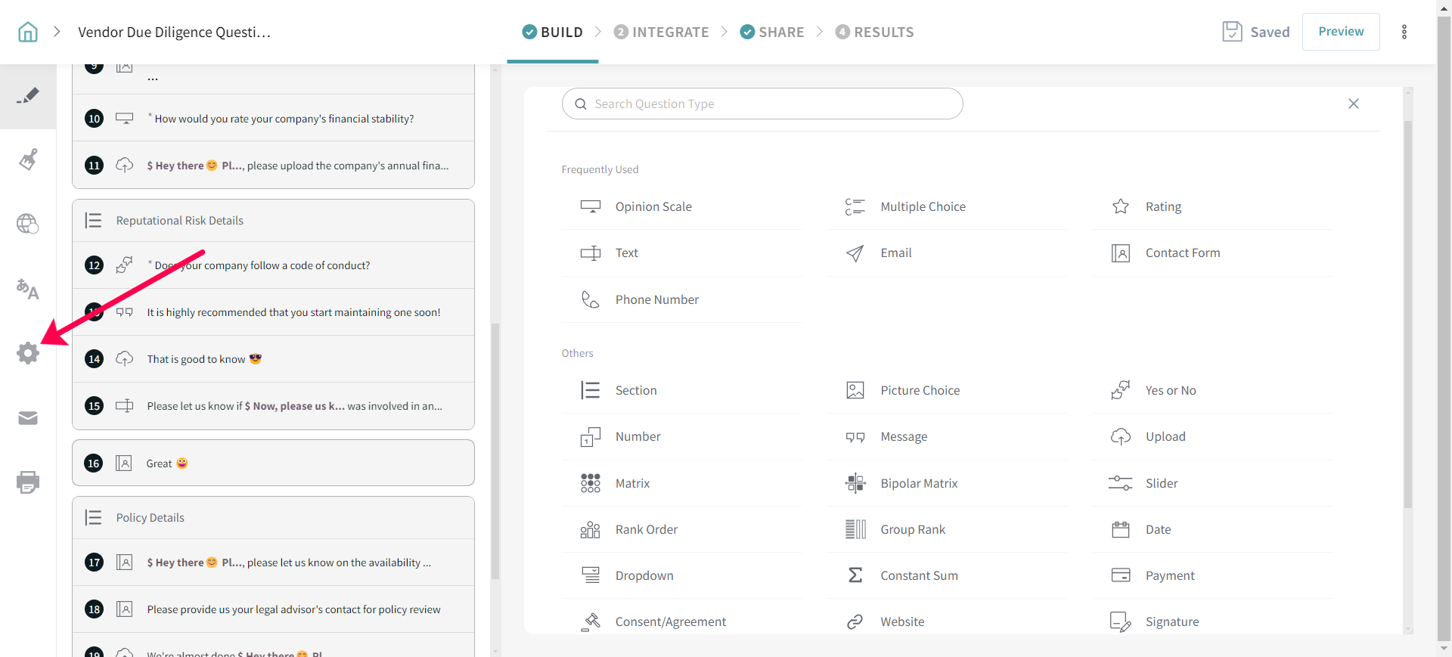
Task: Open the email envelope sidebar icon
Action: pos(28,418)
